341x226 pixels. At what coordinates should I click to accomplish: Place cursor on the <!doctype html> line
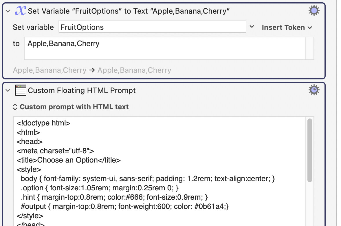tap(44, 123)
